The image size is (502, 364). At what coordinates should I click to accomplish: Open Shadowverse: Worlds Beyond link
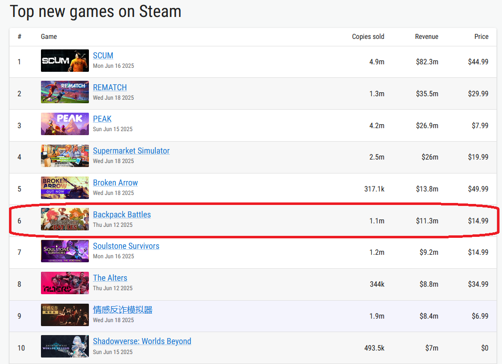point(142,341)
